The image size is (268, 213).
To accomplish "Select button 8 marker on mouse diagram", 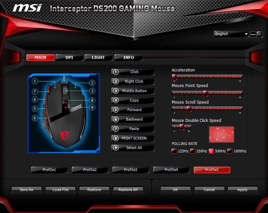I will tap(92, 100).
